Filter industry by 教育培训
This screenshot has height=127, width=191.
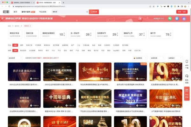tap(47, 45)
